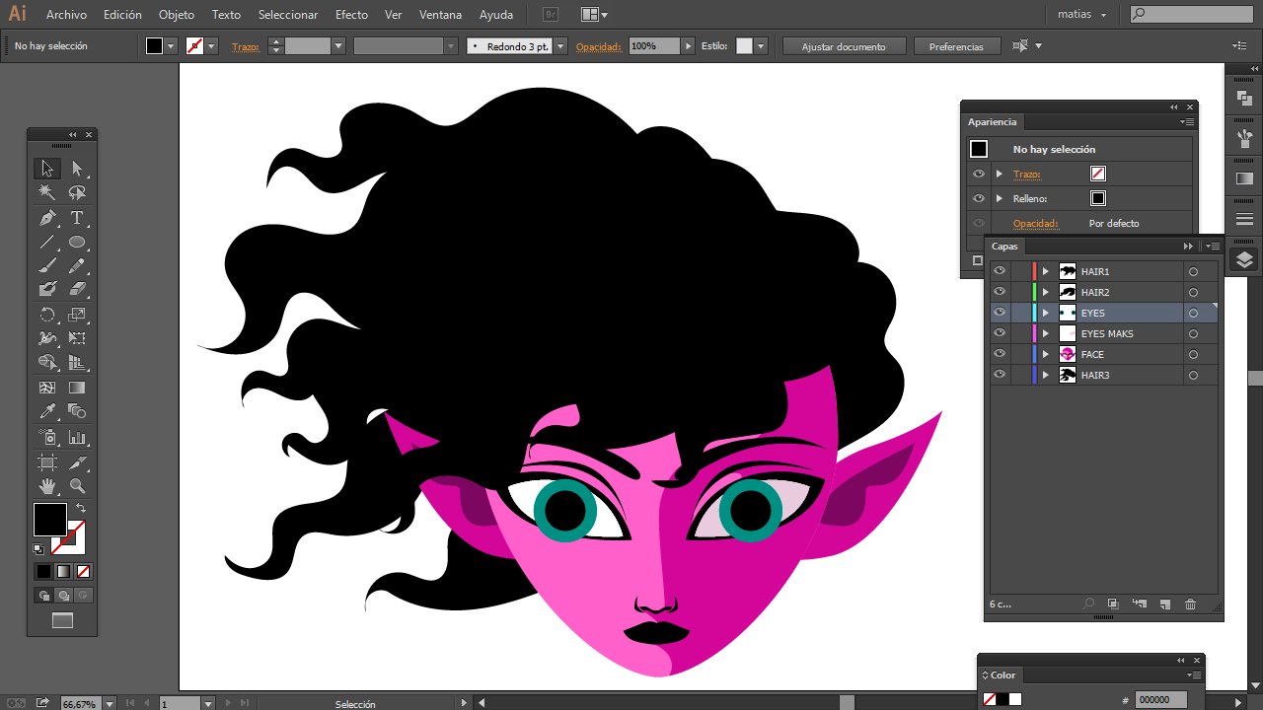Open the Stroke panel dock icon
This screenshot has width=1263, height=710.
click(1244, 219)
